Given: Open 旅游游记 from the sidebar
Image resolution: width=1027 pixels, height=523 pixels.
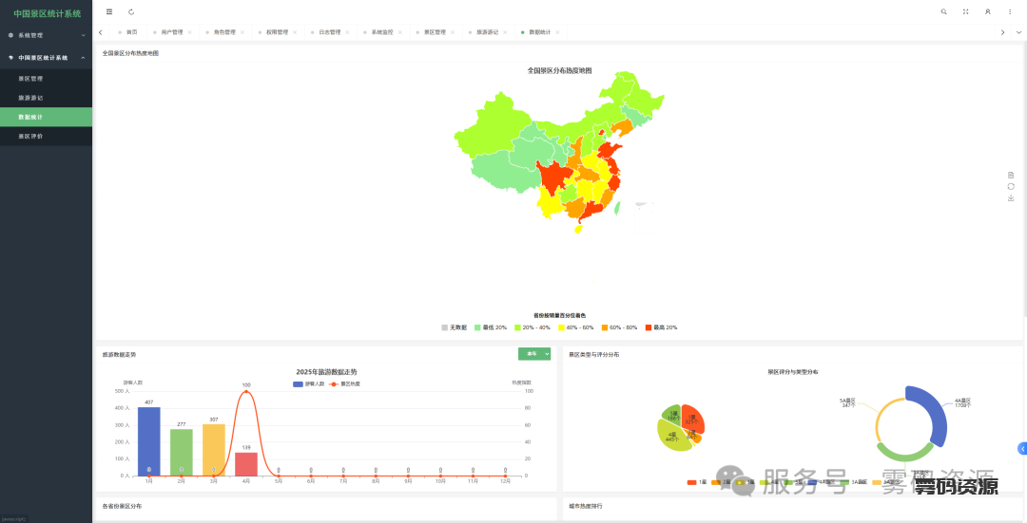Looking at the screenshot, I should click(x=30, y=98).
